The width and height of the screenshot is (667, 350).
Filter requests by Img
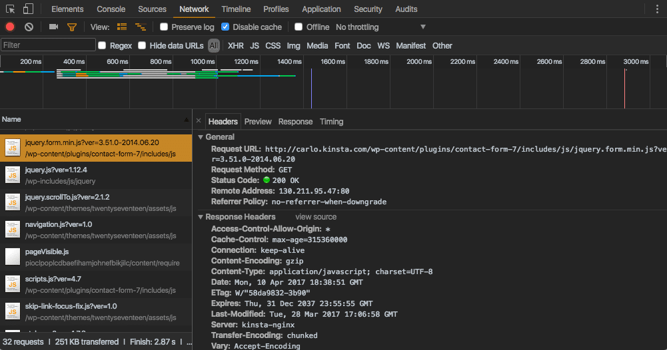tap(293, 45)
